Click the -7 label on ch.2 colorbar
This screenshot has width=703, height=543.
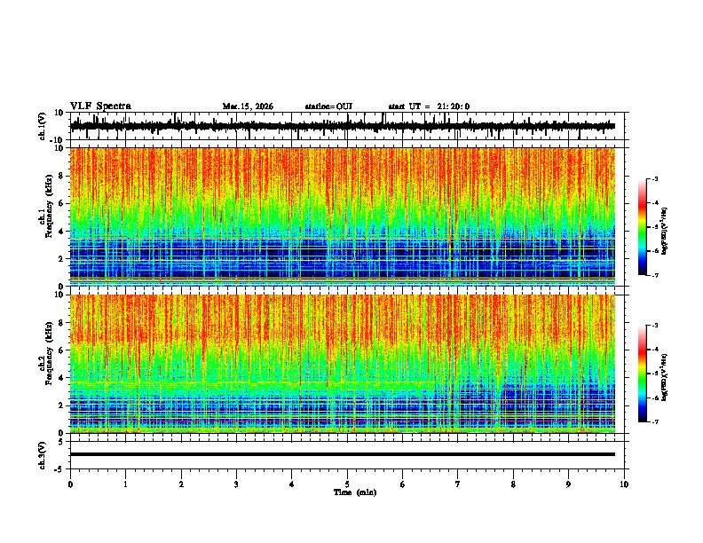pos(654,421)
